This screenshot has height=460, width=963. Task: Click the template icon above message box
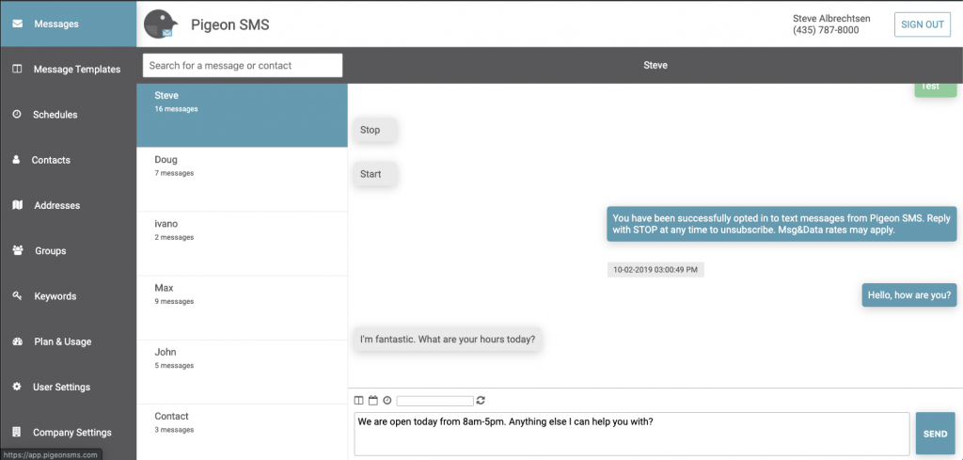click(358, 401)
